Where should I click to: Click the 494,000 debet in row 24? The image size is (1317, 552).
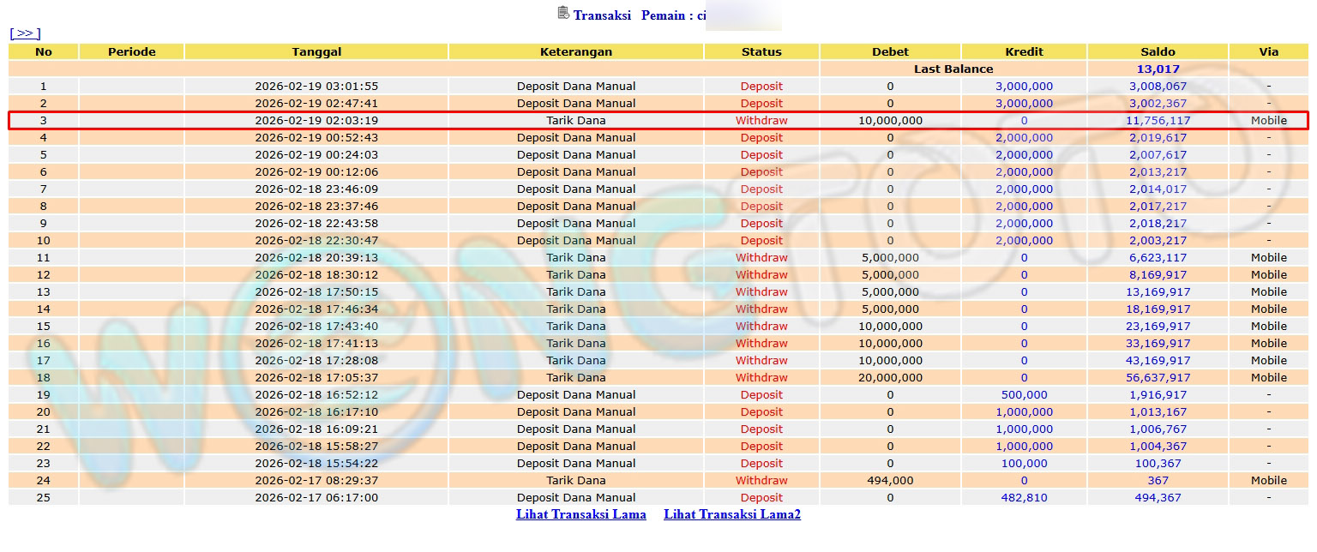[x=890, y=480]
